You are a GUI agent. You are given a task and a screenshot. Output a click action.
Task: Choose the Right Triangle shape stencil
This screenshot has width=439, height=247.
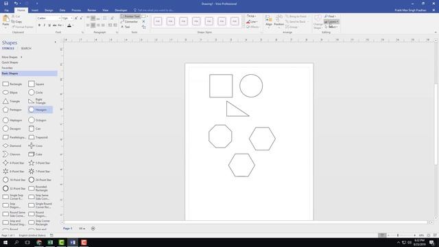(x=37, y=101)
